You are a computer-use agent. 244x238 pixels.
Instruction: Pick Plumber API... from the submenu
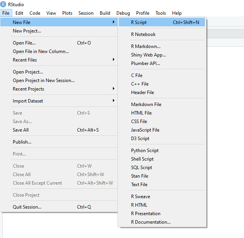[x=145, y=63]
